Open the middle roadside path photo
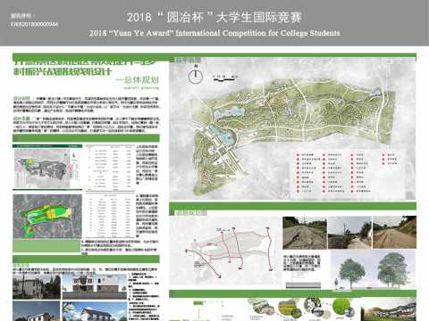Viewport: 429px width, 321px height. pos(349,233)
